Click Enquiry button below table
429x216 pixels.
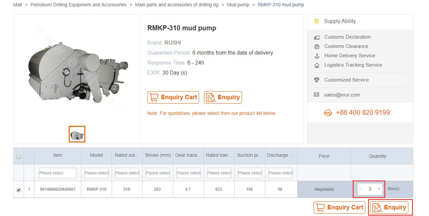click(389, 207)
